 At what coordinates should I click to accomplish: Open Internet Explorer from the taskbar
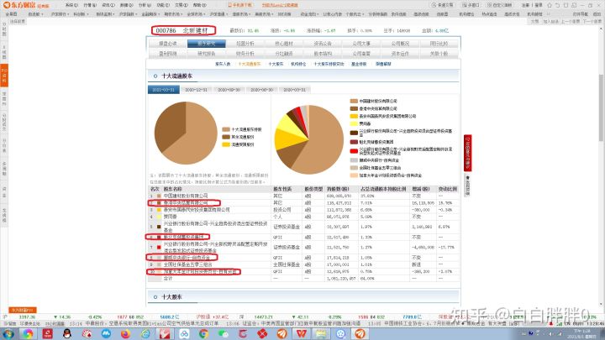point(145,333)
